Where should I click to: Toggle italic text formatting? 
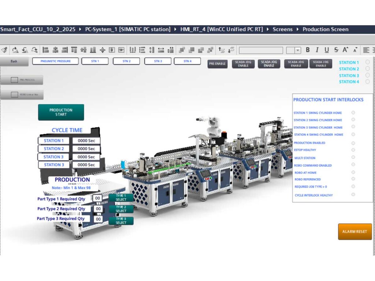[317, 50]
